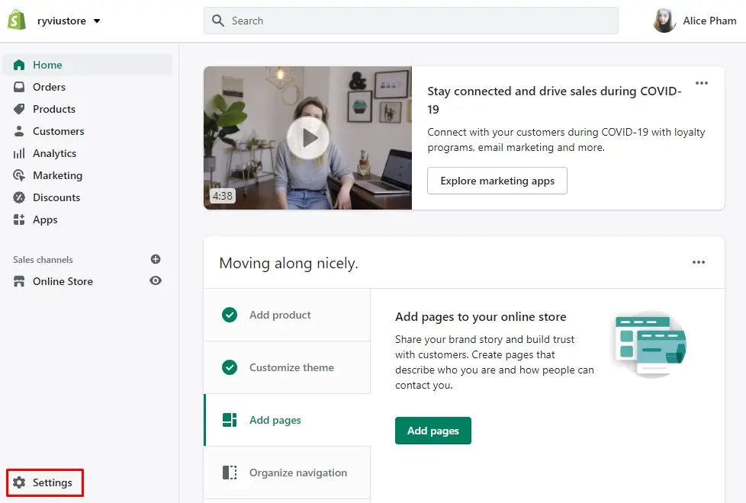Click the Explore marketing apps button
This screenshot has height=503, width=746.
[x=497, y=181]
